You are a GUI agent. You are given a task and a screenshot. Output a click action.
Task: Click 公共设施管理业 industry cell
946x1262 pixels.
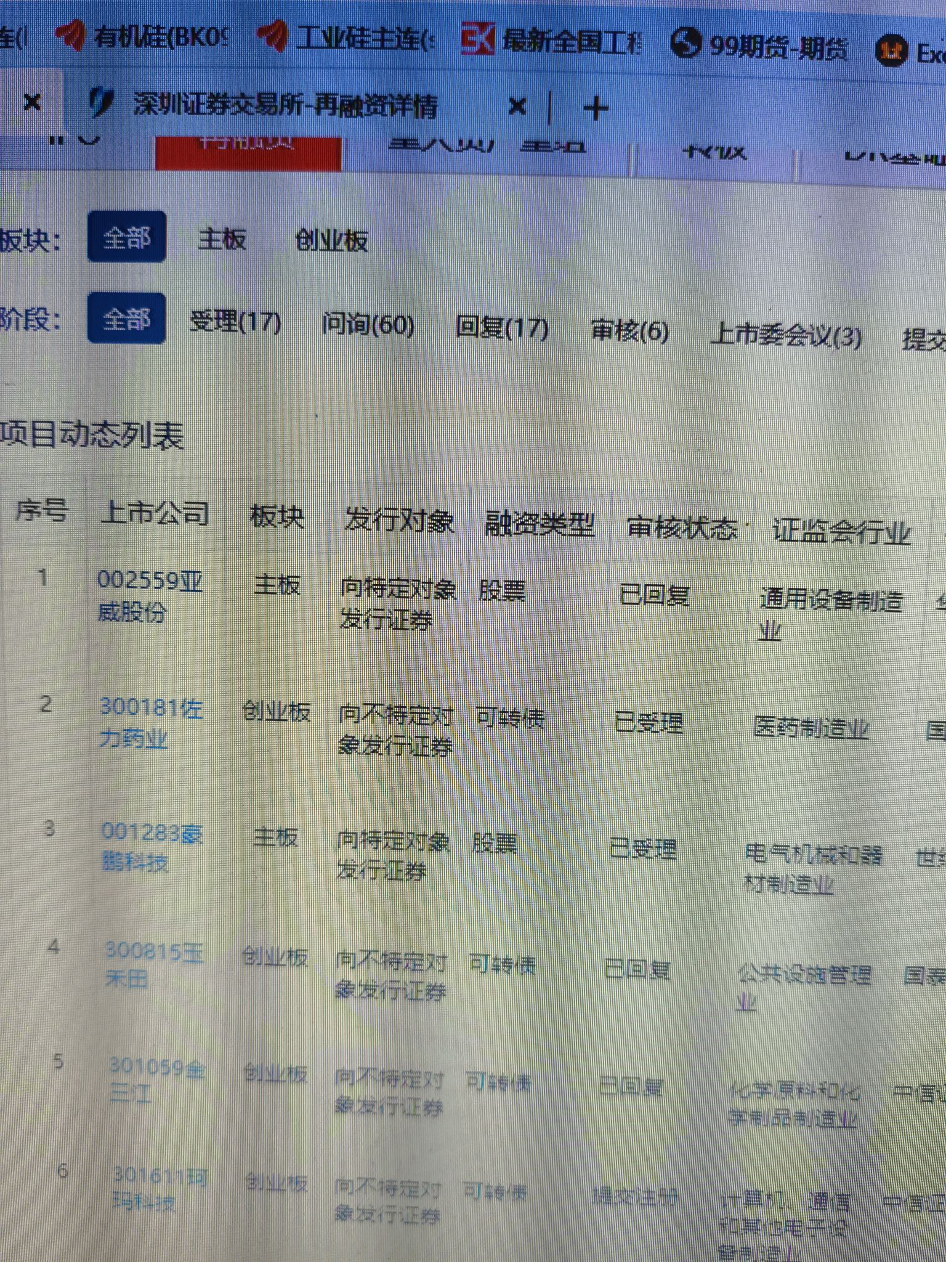(803, 987)
